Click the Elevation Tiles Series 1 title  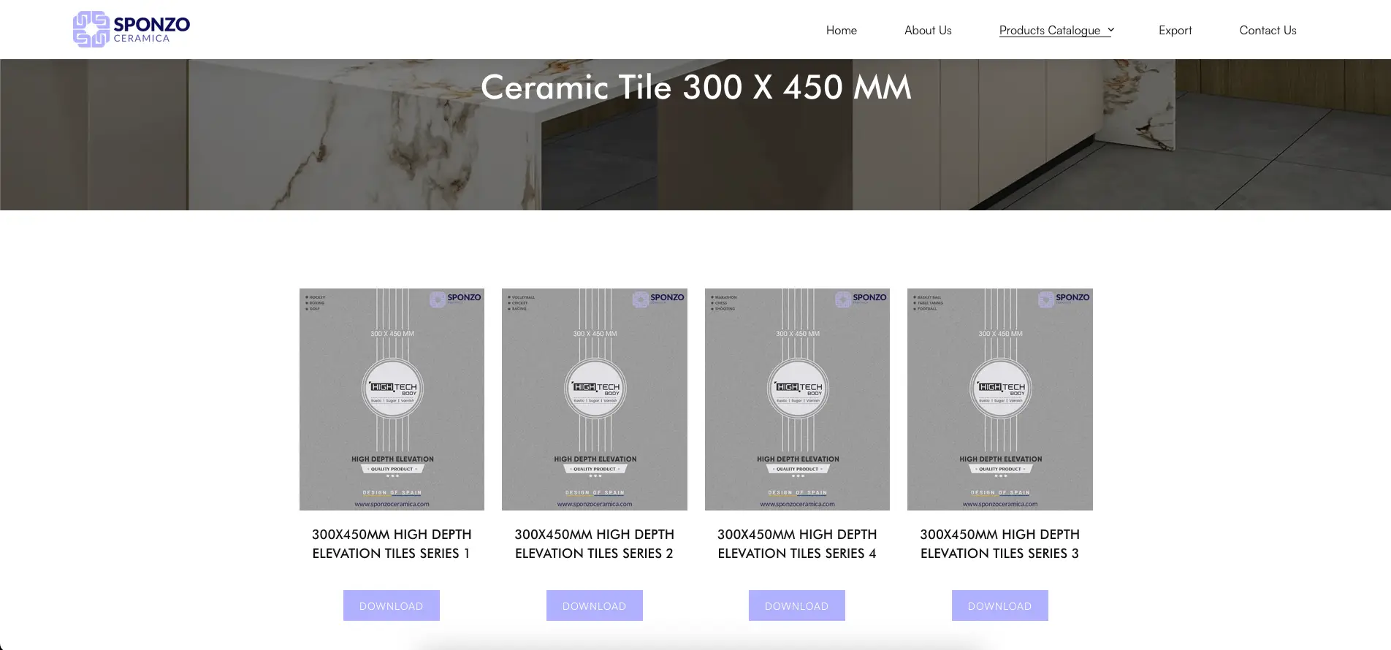pos(392,544)
